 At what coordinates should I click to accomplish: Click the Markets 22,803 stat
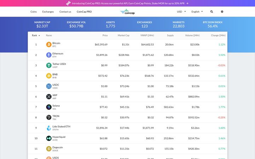178,24
